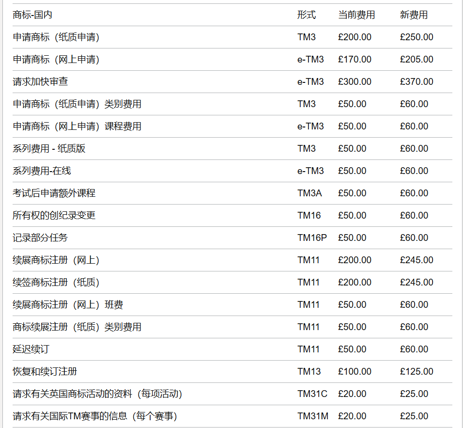Click e-TM3 form in the £170.00 row
Viewport: 463px width, 428px height.
(310, 60)
